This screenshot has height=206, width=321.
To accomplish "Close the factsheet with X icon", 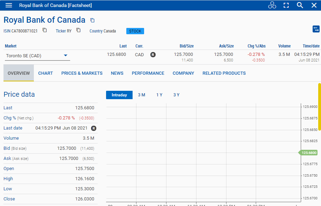I will coord(314,5).
